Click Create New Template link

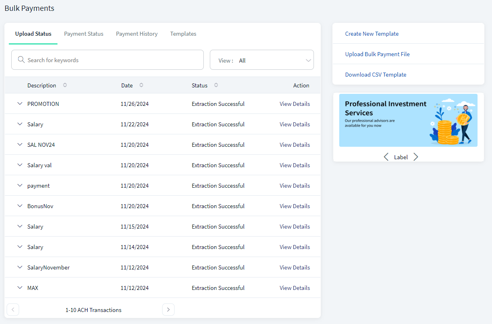click(372, 34)
